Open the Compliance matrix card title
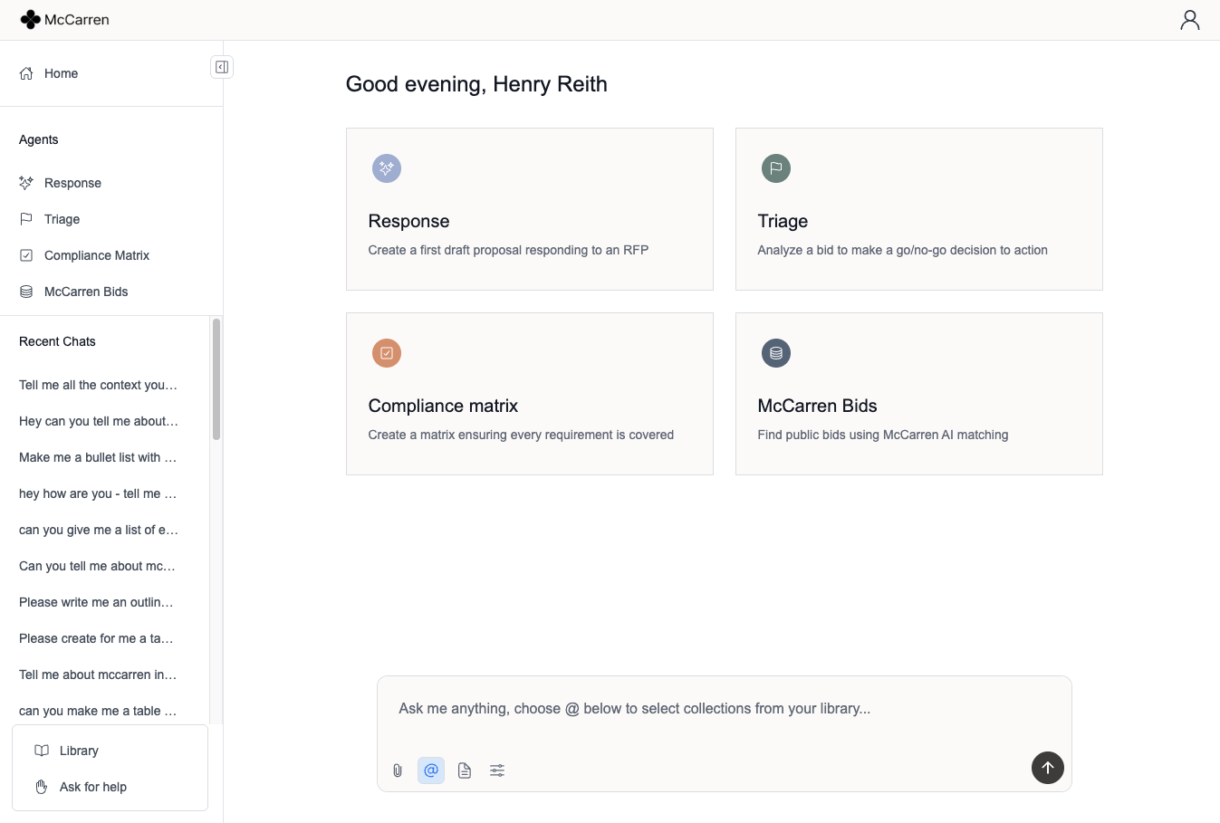This screenshot has height=823, width=1220. [443, 406]
